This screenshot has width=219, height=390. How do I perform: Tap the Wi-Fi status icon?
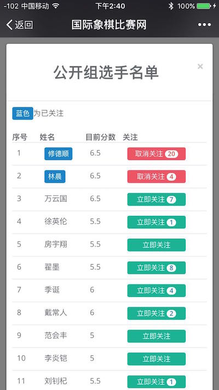click(56, 6)
